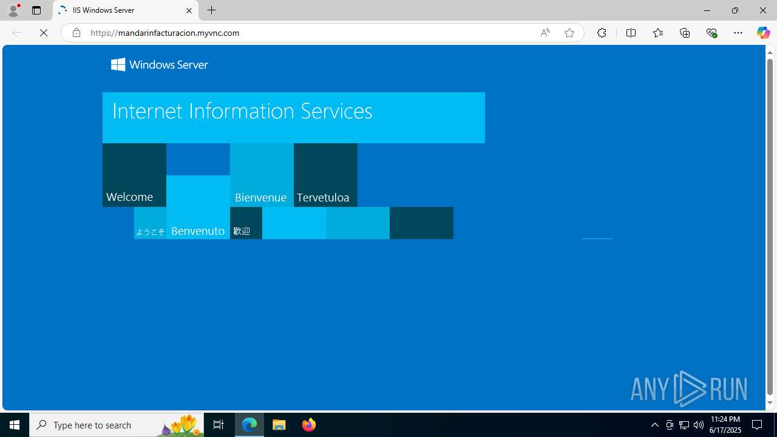777x437 pixels.
Task: Open Task View on the taskbar
Action: pos(219,425)
